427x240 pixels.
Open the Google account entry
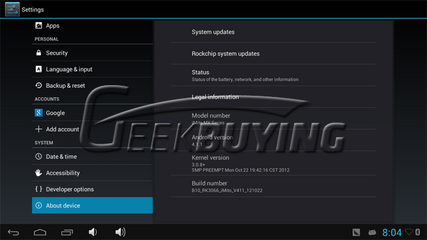tap(92, 113)
